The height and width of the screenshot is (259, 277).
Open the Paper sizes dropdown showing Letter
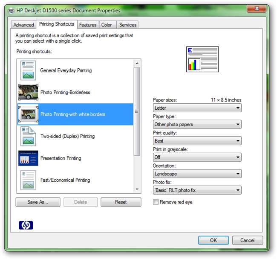197,108
